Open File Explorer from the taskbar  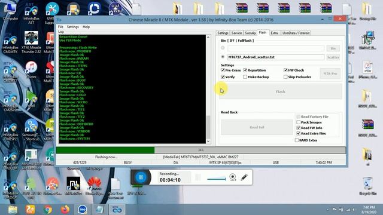13,210
